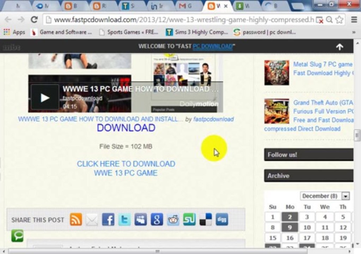Open the Metal Slug 7 thumbnail
This screenshot has width=361, height=254.
277,73
